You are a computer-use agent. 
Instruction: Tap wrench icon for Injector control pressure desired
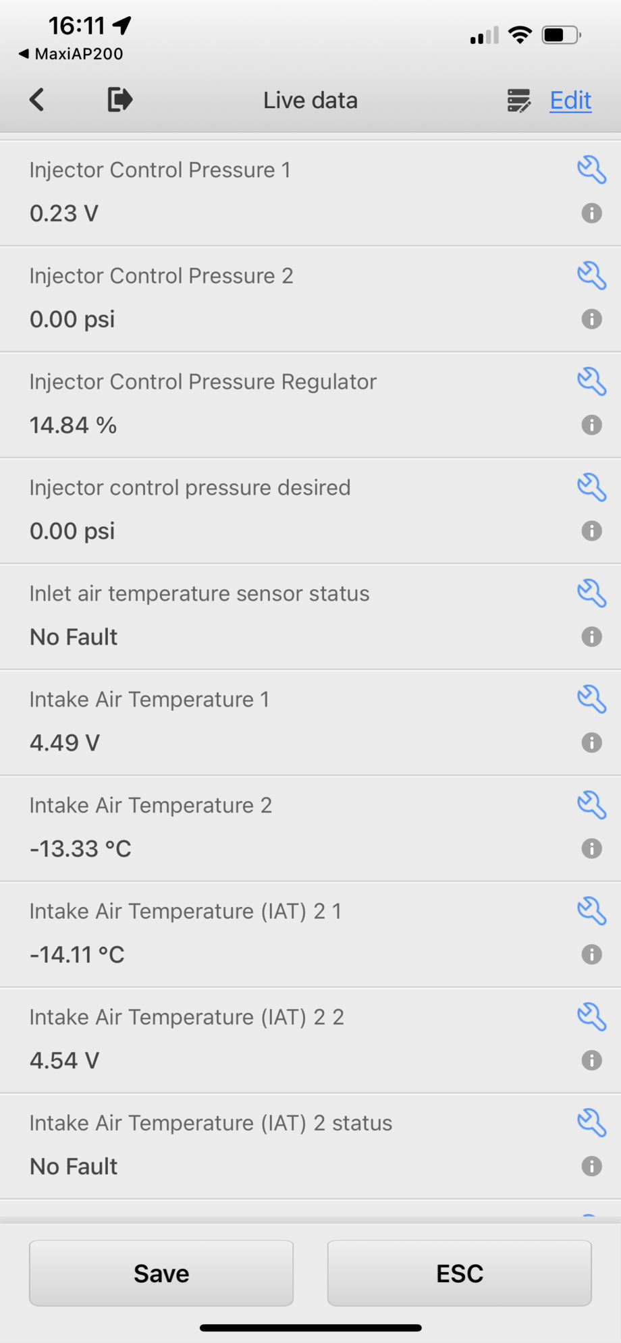click(591, 488)
